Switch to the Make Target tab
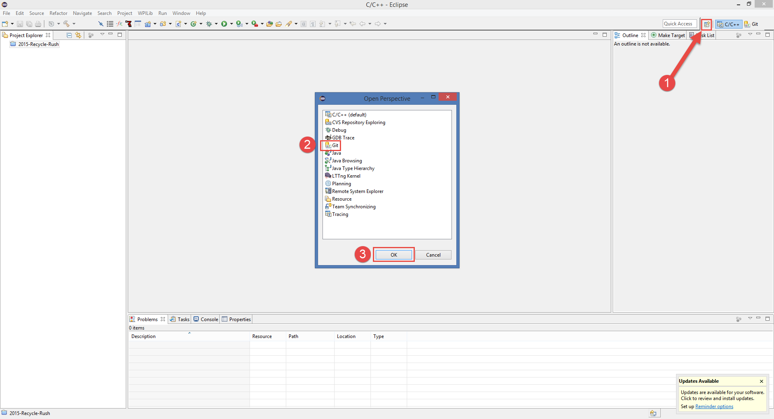 [668, 35]
